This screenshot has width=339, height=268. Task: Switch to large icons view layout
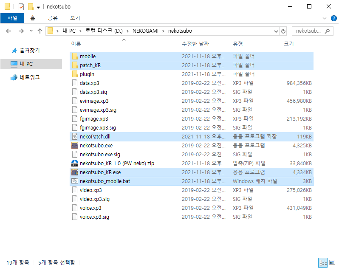click(332, 262)
